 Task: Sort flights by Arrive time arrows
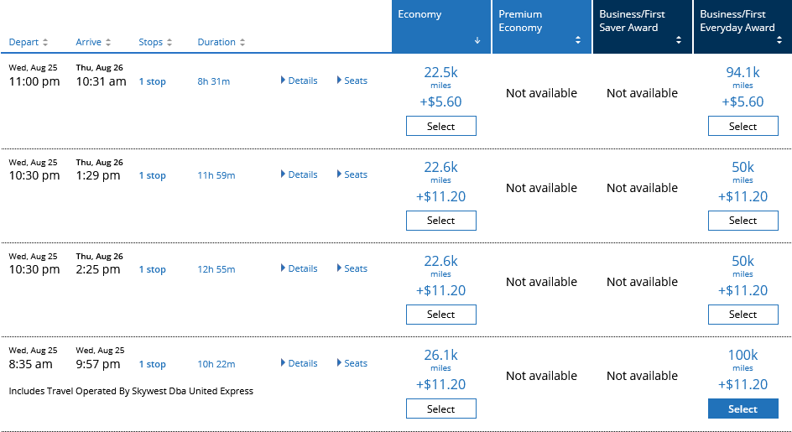[108, 43]
